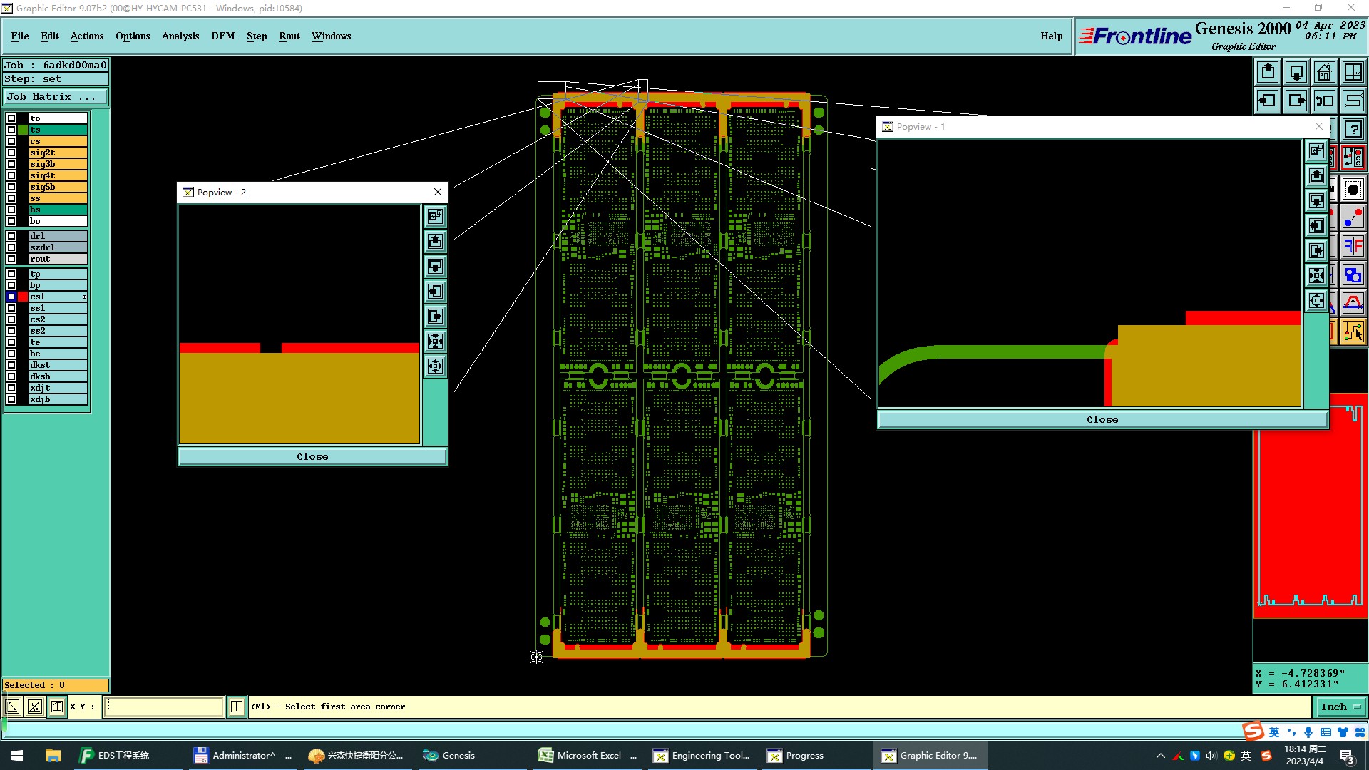Open Engineering Tool from the taskbar
Screen dimensions: 1369x770
click(702, 755)
